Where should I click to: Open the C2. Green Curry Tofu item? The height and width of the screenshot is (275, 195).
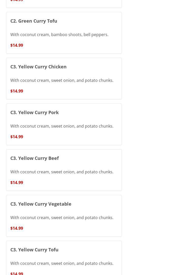pos(34,21)
